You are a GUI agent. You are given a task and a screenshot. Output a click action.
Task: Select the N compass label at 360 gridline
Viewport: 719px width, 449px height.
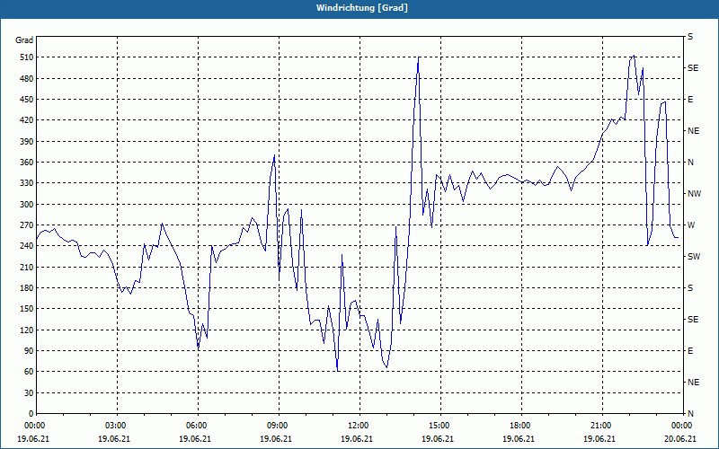pyautogui.click(x=690, y=163)
